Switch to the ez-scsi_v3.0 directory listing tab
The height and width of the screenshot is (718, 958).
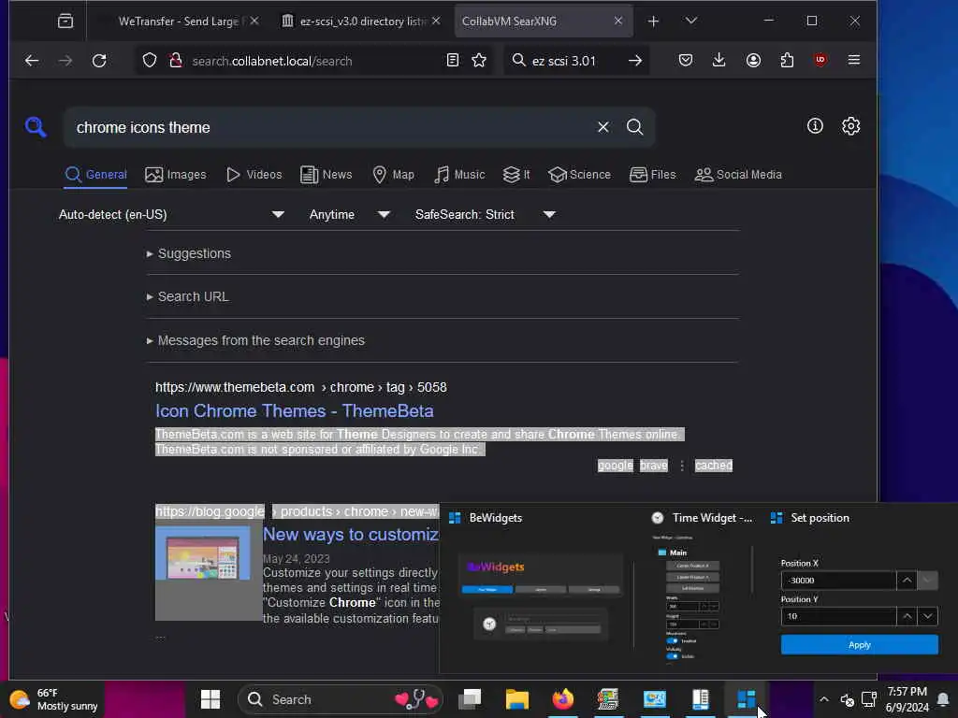[x=360, y=22]
